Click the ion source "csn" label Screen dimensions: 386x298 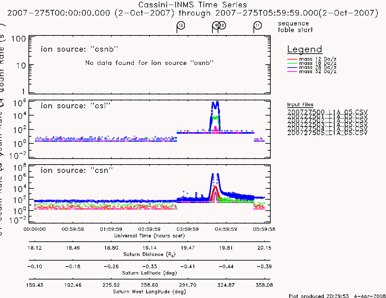pyautogui.click(x=77, y=170)
